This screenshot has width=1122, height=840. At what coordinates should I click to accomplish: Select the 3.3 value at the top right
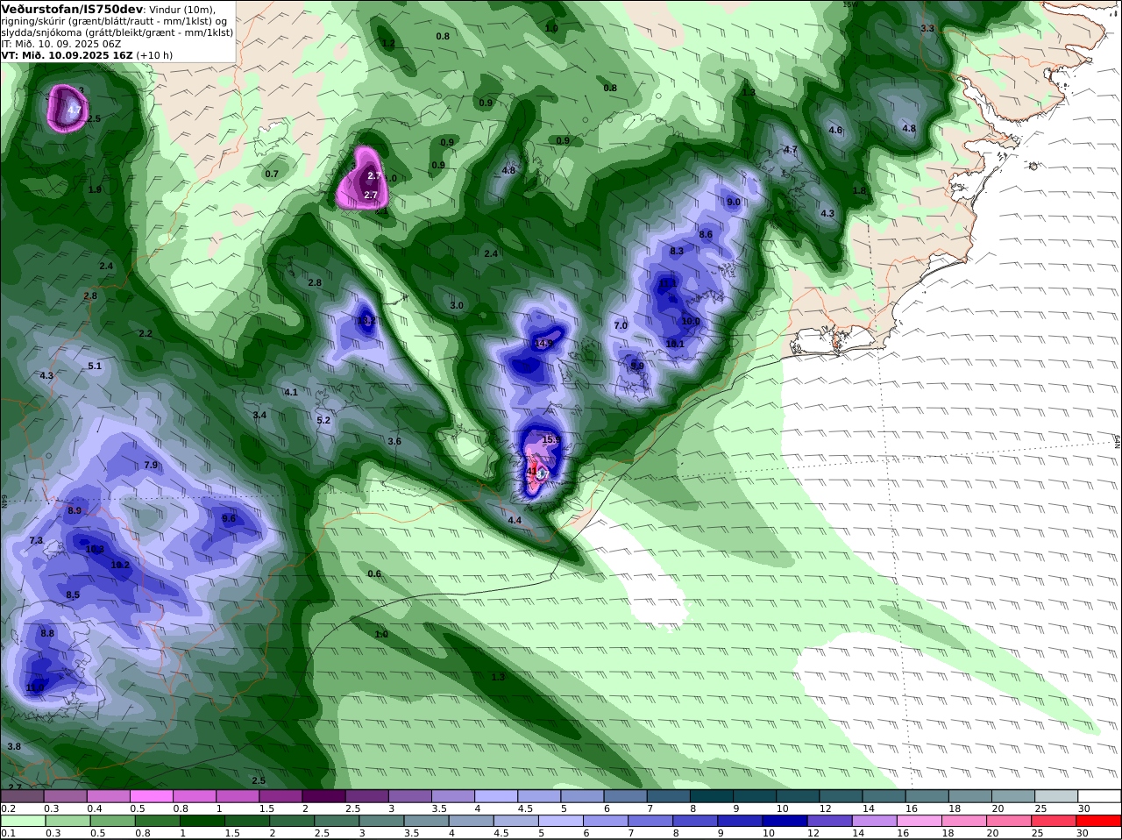click(927, 28)
